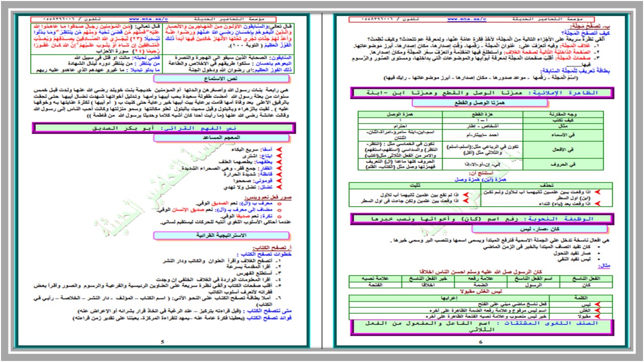Click the banner 'الصنف اللغوي المشتقات: اسم الفاعل والمفعول'
The height and width of the screenshot is (362, 644).
pyautogui.click(x=481, y=328)
